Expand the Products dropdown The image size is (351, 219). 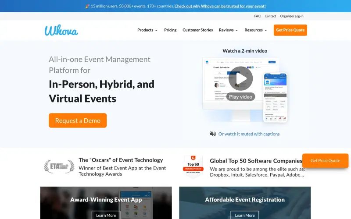[x=147, y=30]
